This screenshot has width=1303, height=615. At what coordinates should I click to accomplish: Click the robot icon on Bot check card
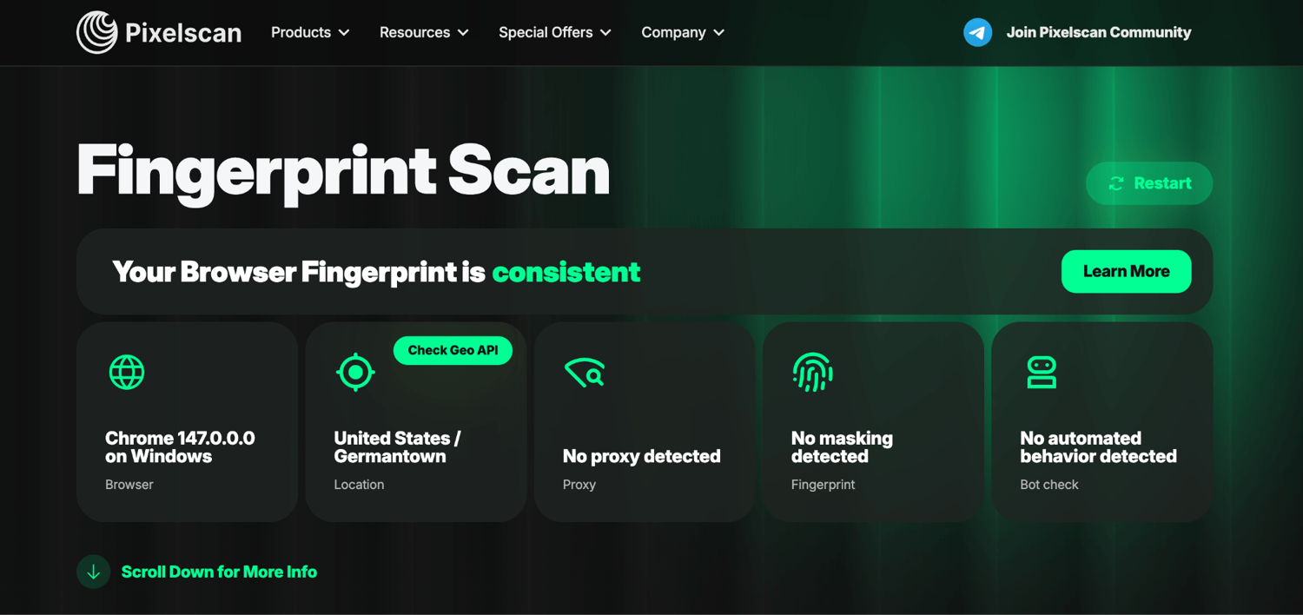click(1042, 373)
